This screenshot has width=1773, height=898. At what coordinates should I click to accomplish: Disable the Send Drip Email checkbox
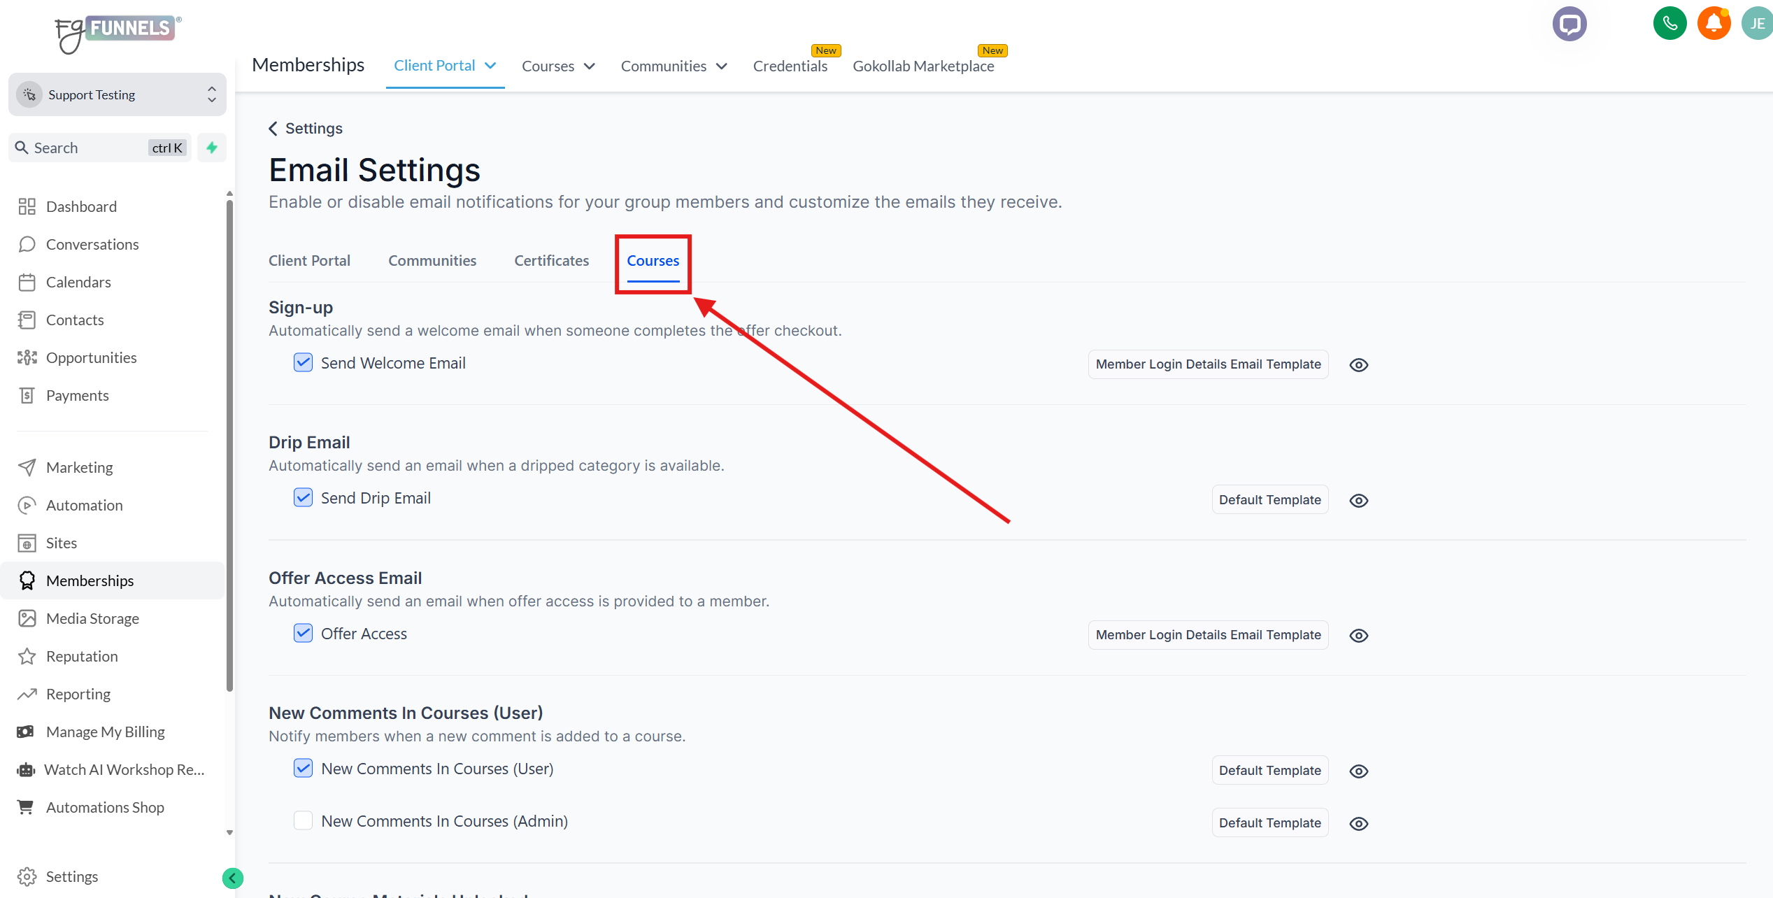303,497
